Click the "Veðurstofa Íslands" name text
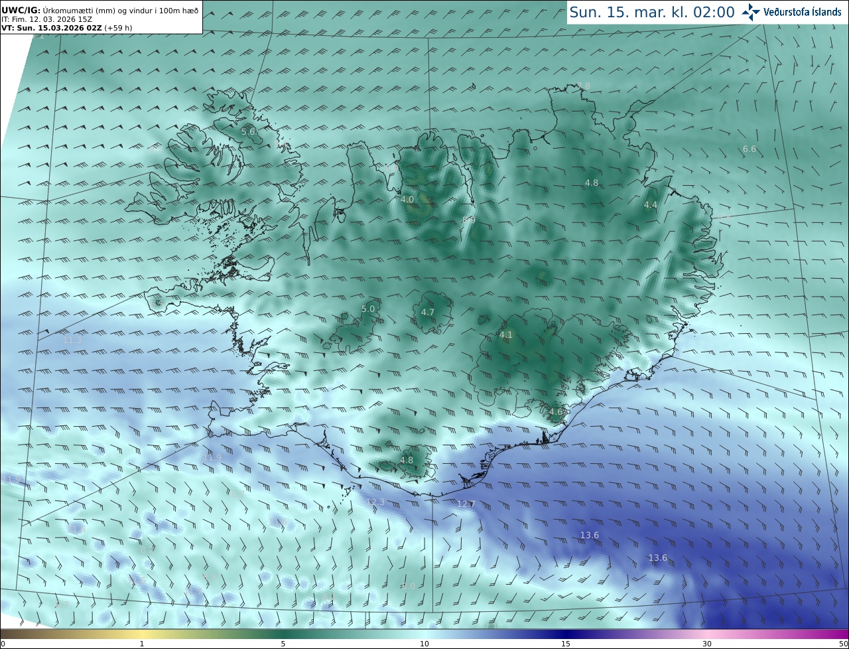Image resolution: width=849 pixels, height=649 pixels. 803,12
